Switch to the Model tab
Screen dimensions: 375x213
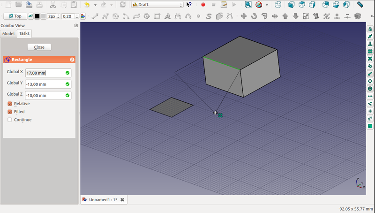coord(8,34)
